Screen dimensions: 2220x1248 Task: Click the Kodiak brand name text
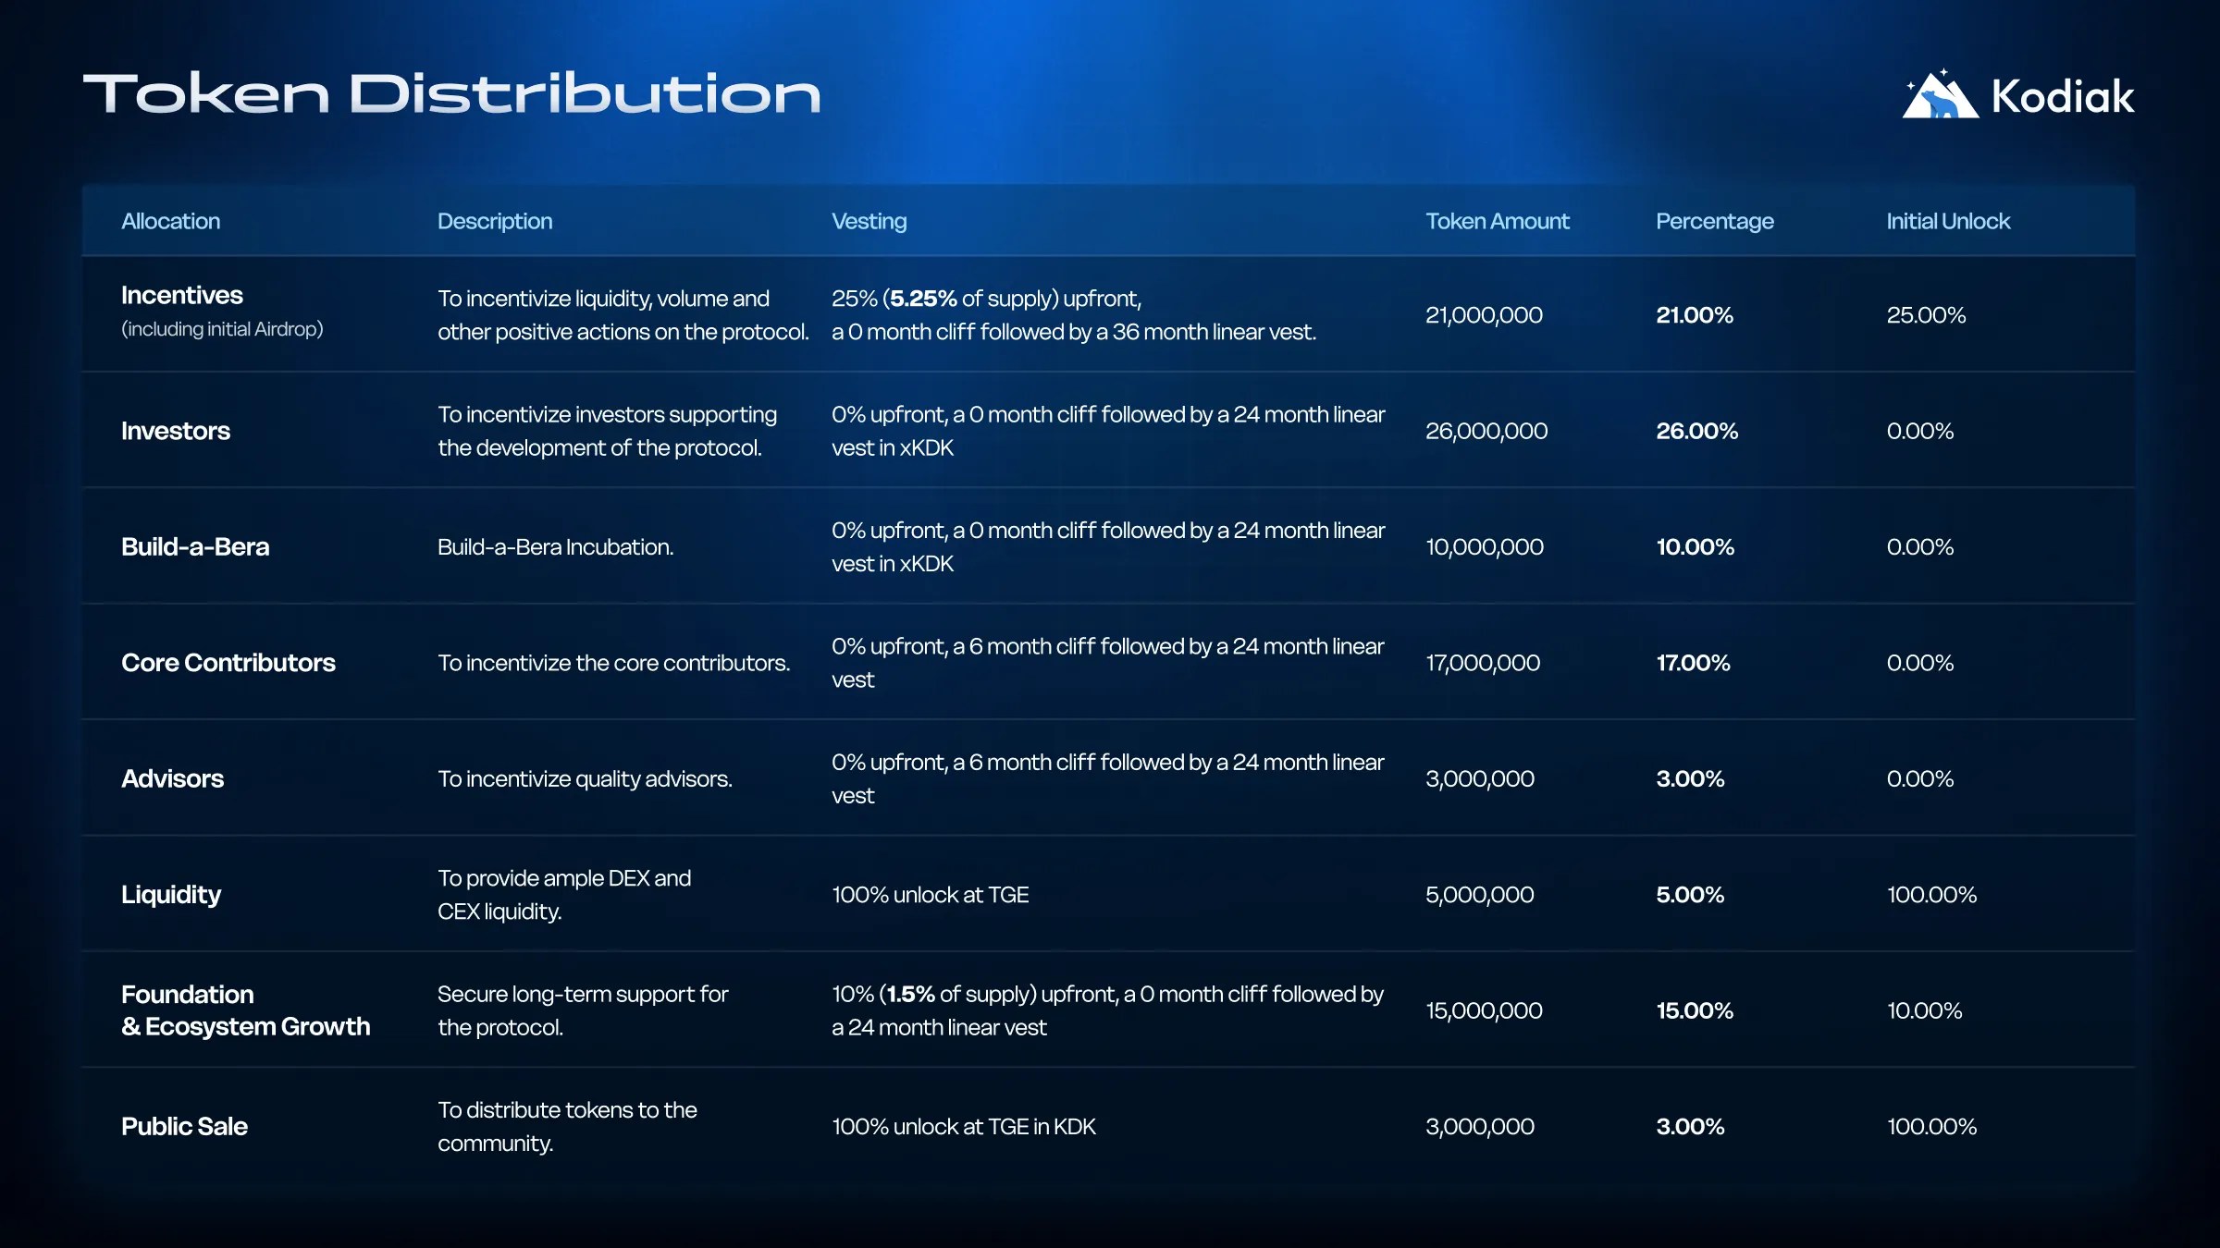coord(2062,97)
